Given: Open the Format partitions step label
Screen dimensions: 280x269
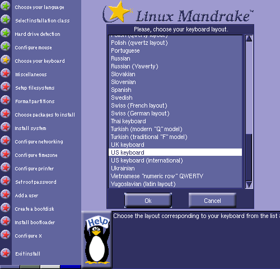Looking at the screenshot, I should [35, 101].
